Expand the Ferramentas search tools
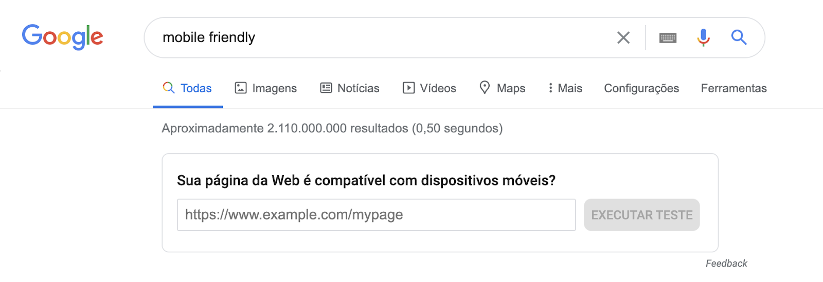Image resolution: width=823 pixels, height=282 pixels. tap(733, 88)
